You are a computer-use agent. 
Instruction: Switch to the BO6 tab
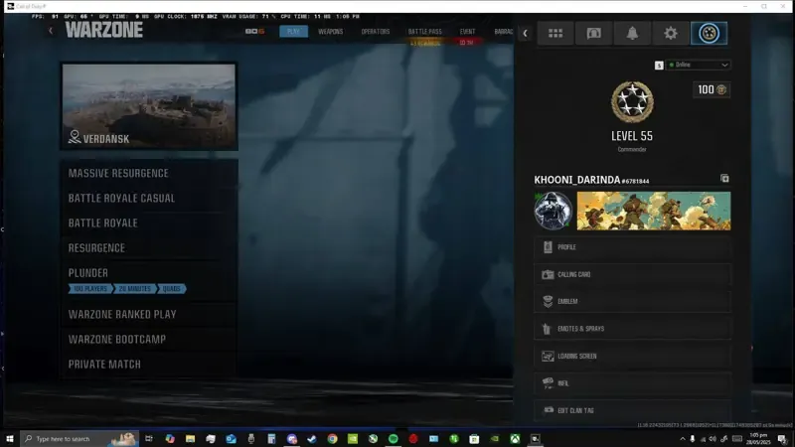click(x=255, y=32)
